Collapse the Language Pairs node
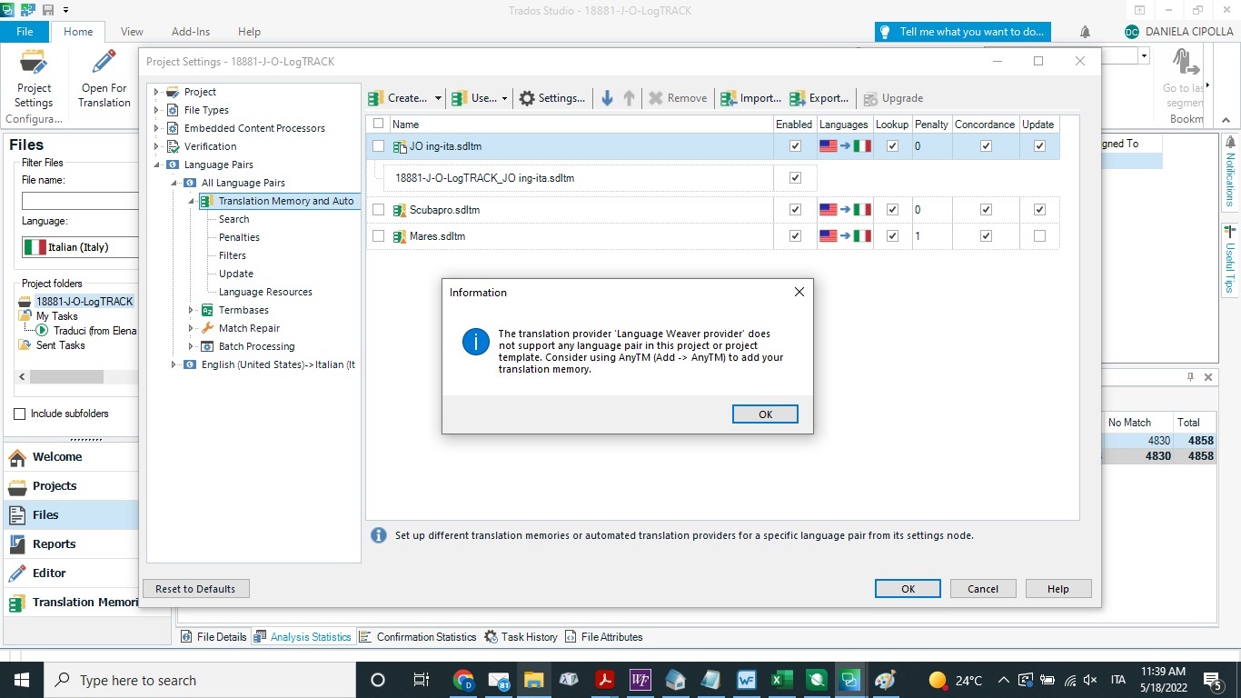This screenshot has width=1241, height=698. 156,165
